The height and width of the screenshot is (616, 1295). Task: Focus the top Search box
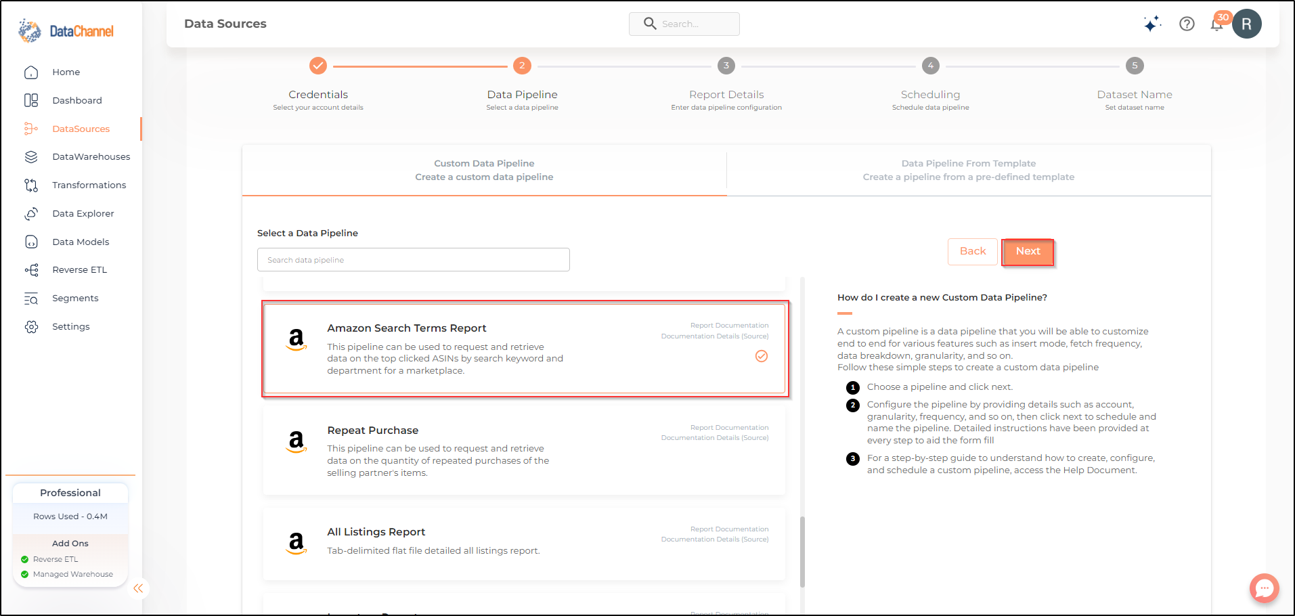(x=684, y=24)
